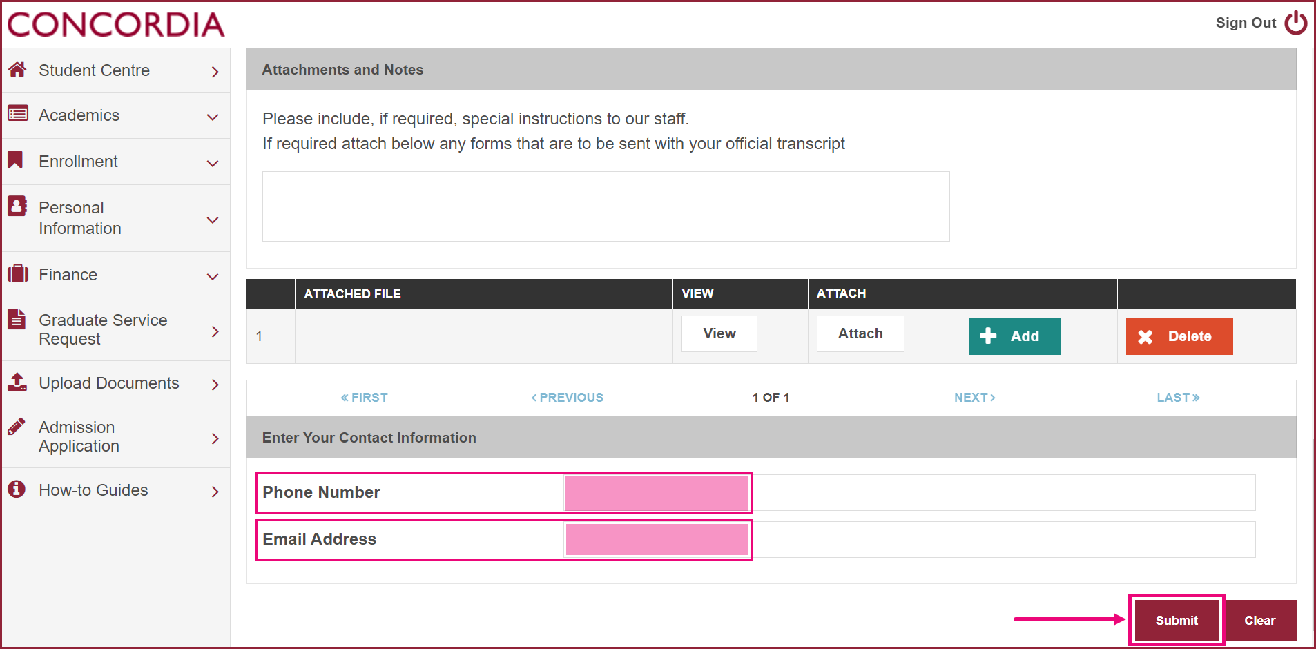Click the Graduate Service Request document icon
Image resolution: width=1316 pixels, height=649 pixels.
(x=17, y=319)
